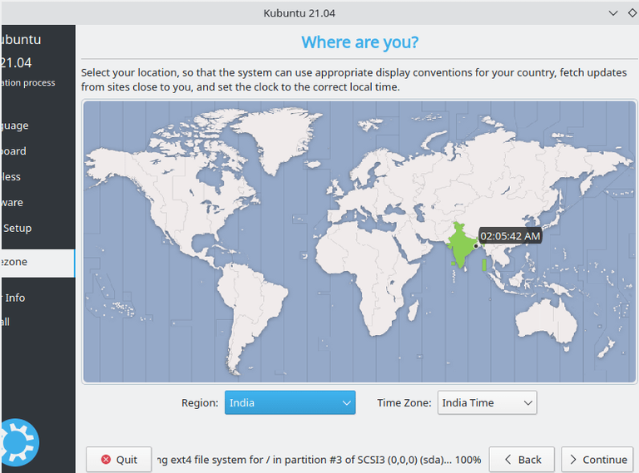Open the Region dropdown showing India
Viewport: 639px width, 473px height.
(290, 402)
